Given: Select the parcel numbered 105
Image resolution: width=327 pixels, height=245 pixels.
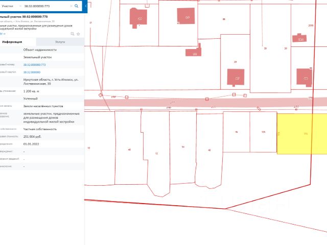Looking at the screenshot, I should coord(264,132).
